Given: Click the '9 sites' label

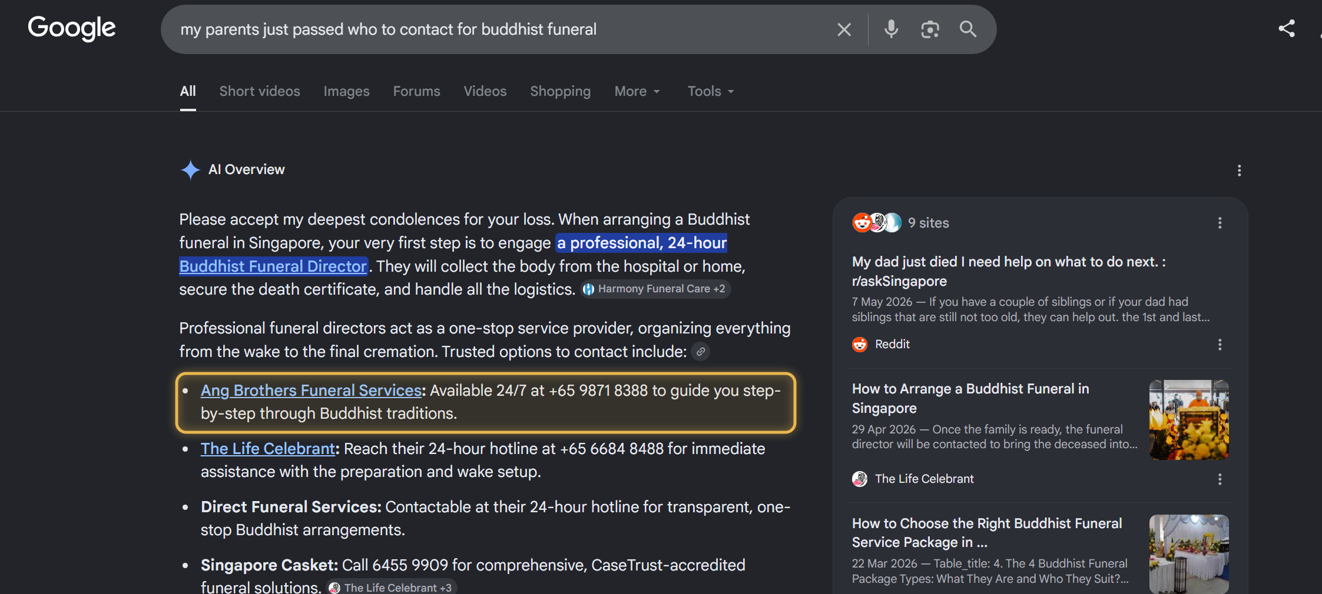Looking at the screenshot, I should [x=928, y=223].
